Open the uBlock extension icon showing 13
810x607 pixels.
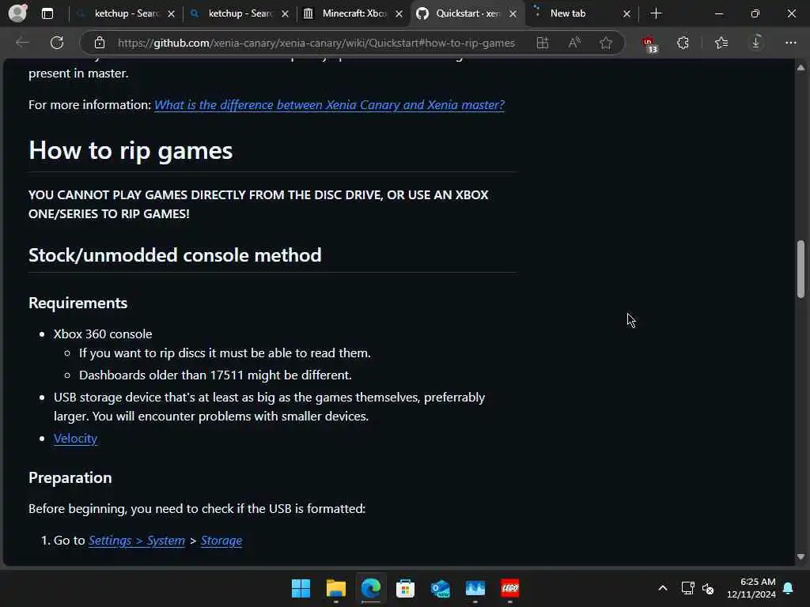pyautogui.click(x=650, y=44)
